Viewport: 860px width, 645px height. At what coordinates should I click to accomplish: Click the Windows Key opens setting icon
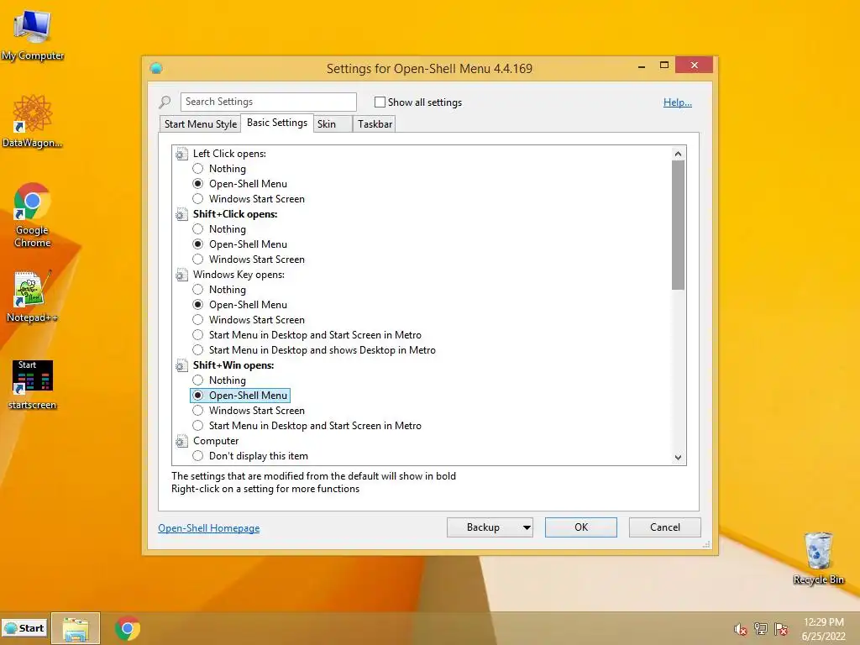click(181, 275)
